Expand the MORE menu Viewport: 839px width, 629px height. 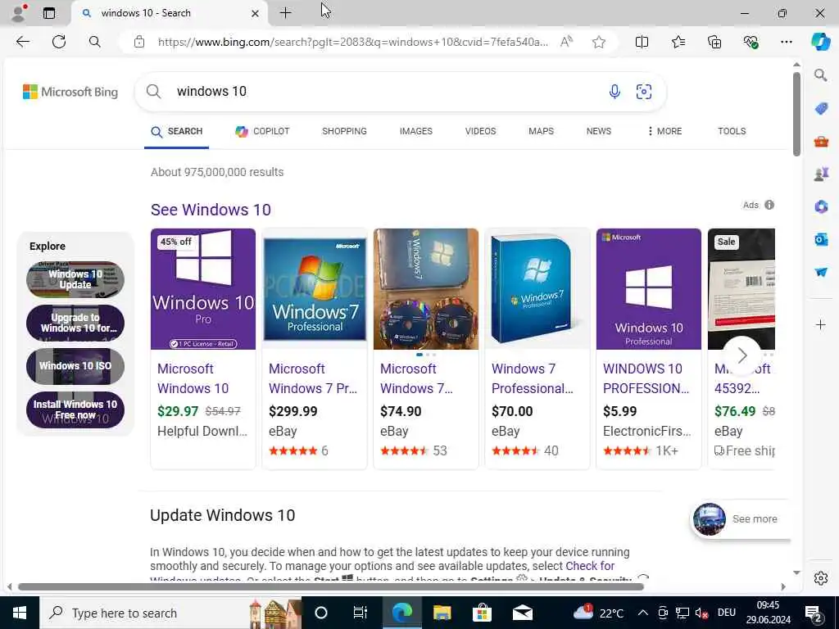click(x=664, y=131)
